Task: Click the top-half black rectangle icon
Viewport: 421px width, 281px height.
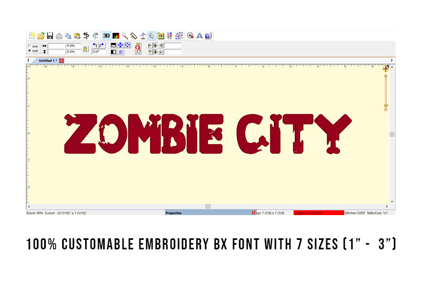Action: coord(113,45)
